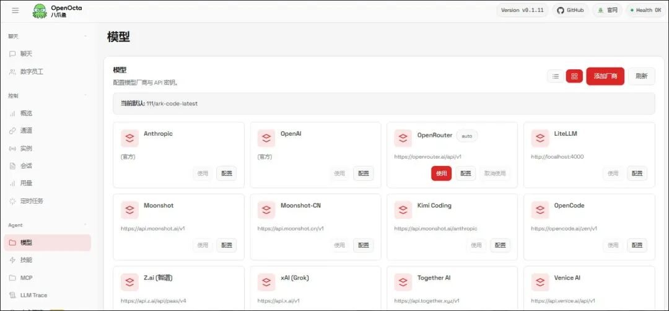Screen dimensions: 669x311
Task: Click 使用 on the OpenCode card
Action: tap(613, 245)
